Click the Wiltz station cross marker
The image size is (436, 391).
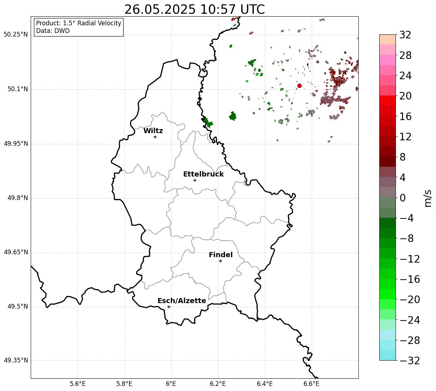[x=155, y=137]
